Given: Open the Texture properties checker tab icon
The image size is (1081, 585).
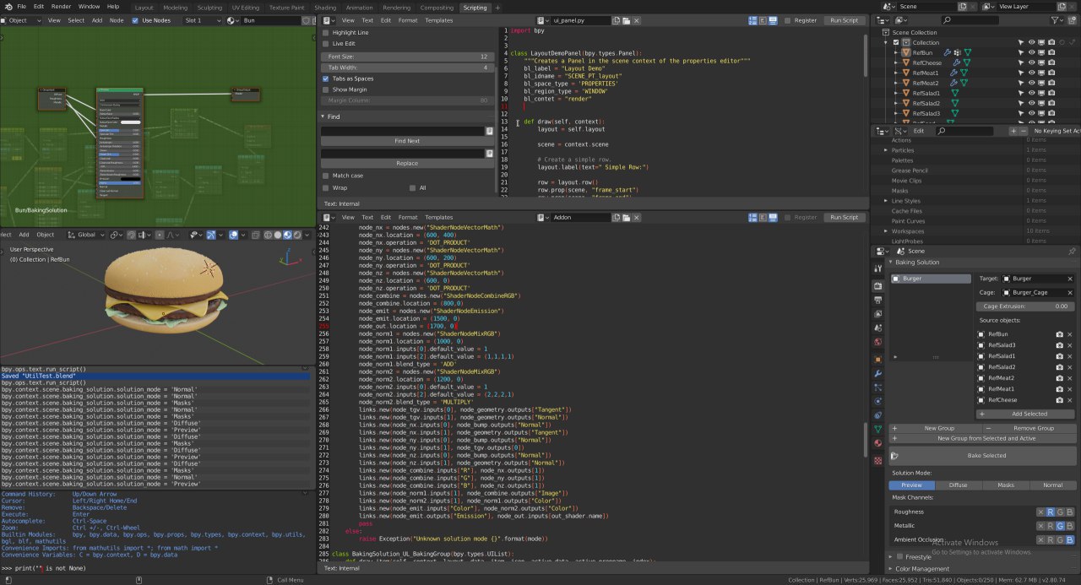Looking at the screenshot, I should pos(878,460).
